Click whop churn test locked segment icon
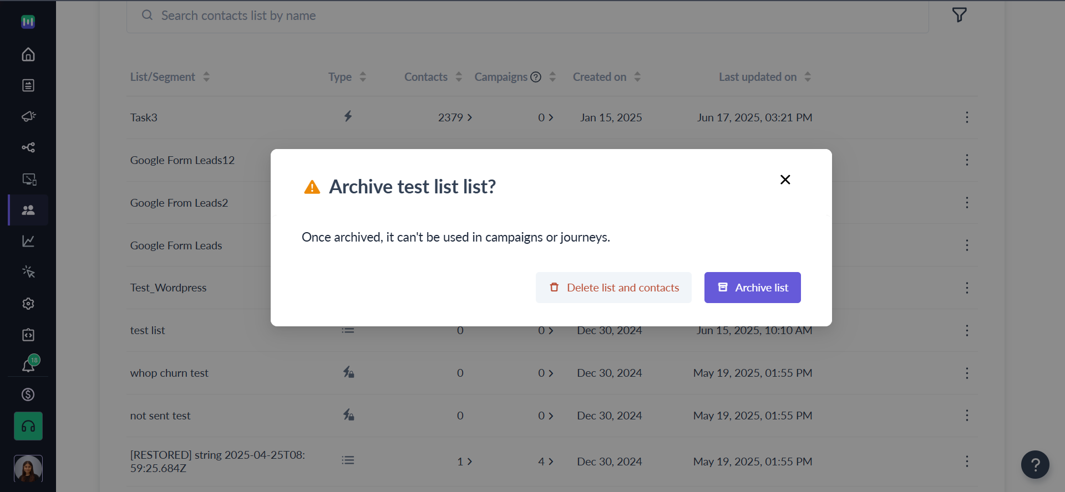Image resolution: width=1065 pixels, height=492 pixels. [348, 372]
